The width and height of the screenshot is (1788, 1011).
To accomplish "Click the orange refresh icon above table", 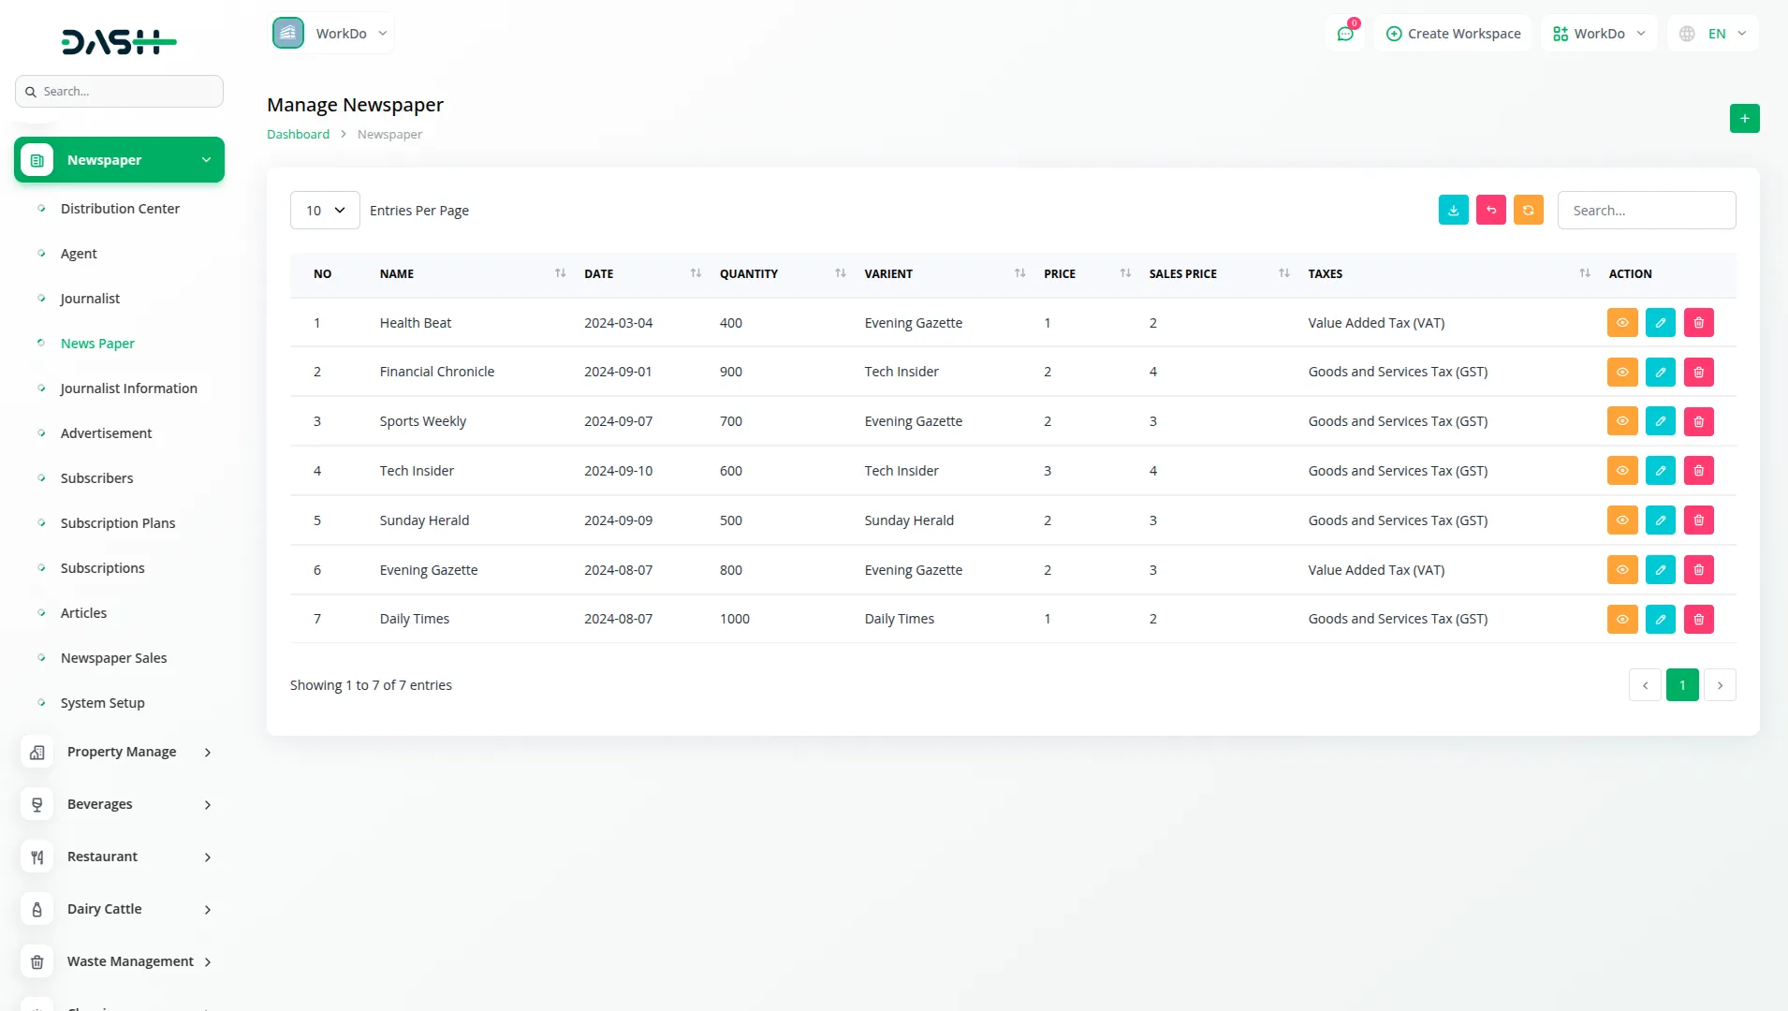I will [1528, 211].
